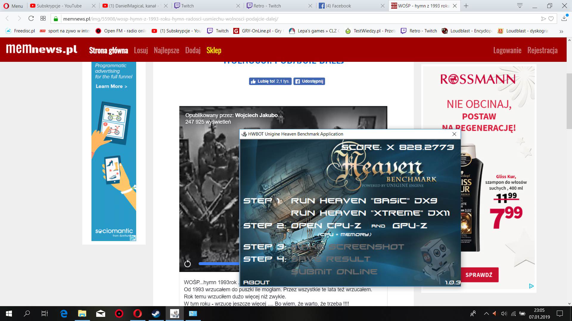This screenshot has height=321, width=572.
Task: Open Windows taskbar search
Action: tap(27, 314)
